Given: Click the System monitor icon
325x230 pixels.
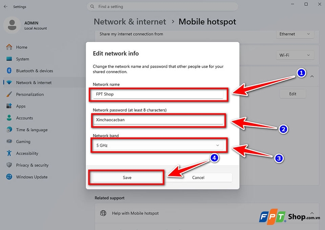Looking at the screenshot, I should point(9,59).
